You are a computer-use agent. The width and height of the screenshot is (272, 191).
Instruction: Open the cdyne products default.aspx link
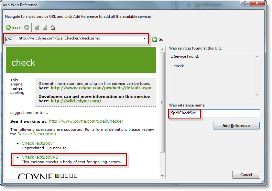[x=101, y=88]
